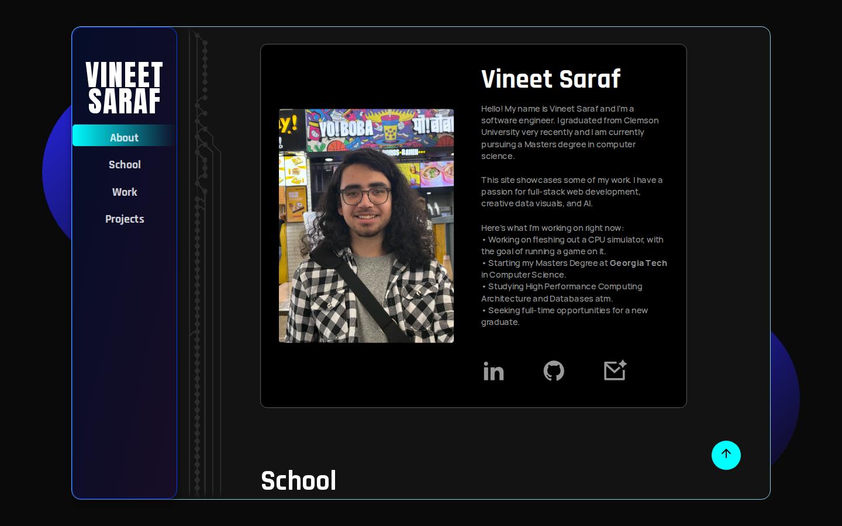The image size is (842, 526).
Task: Click the Vineet Saraf heading in card
Action: tap(551, 79)
